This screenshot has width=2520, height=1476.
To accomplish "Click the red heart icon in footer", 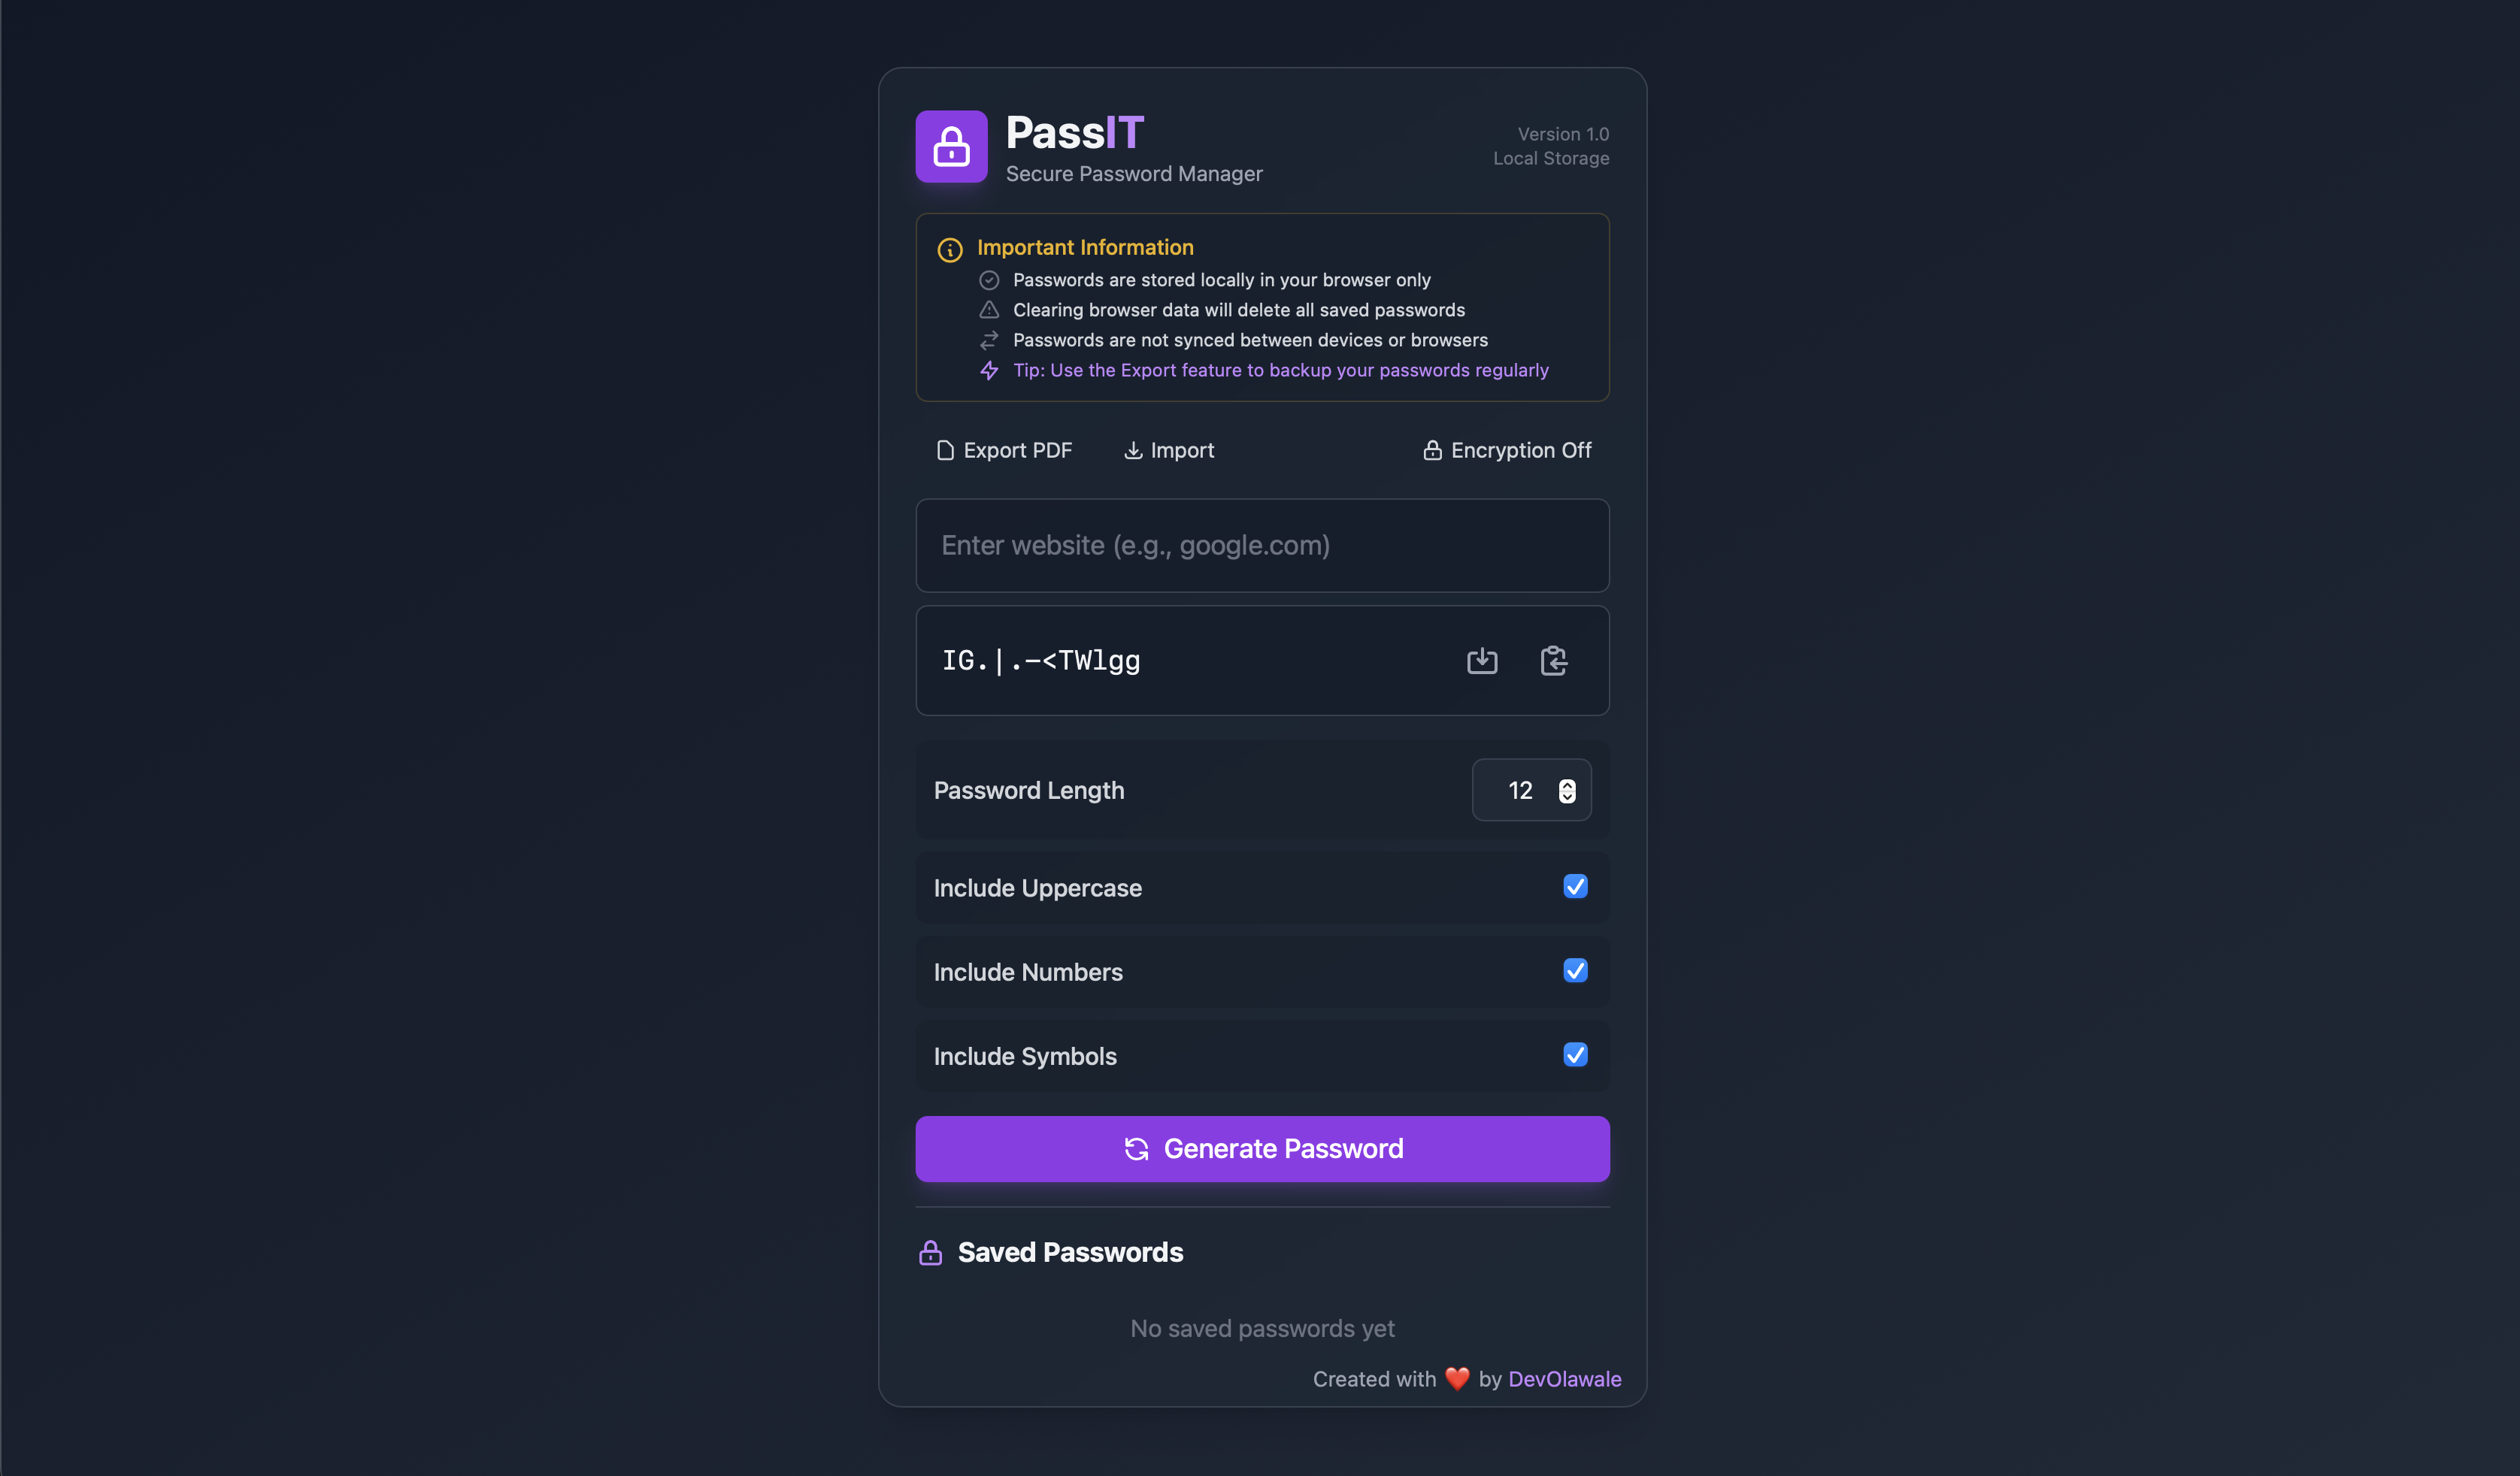I will [x=1457, y=1379].
